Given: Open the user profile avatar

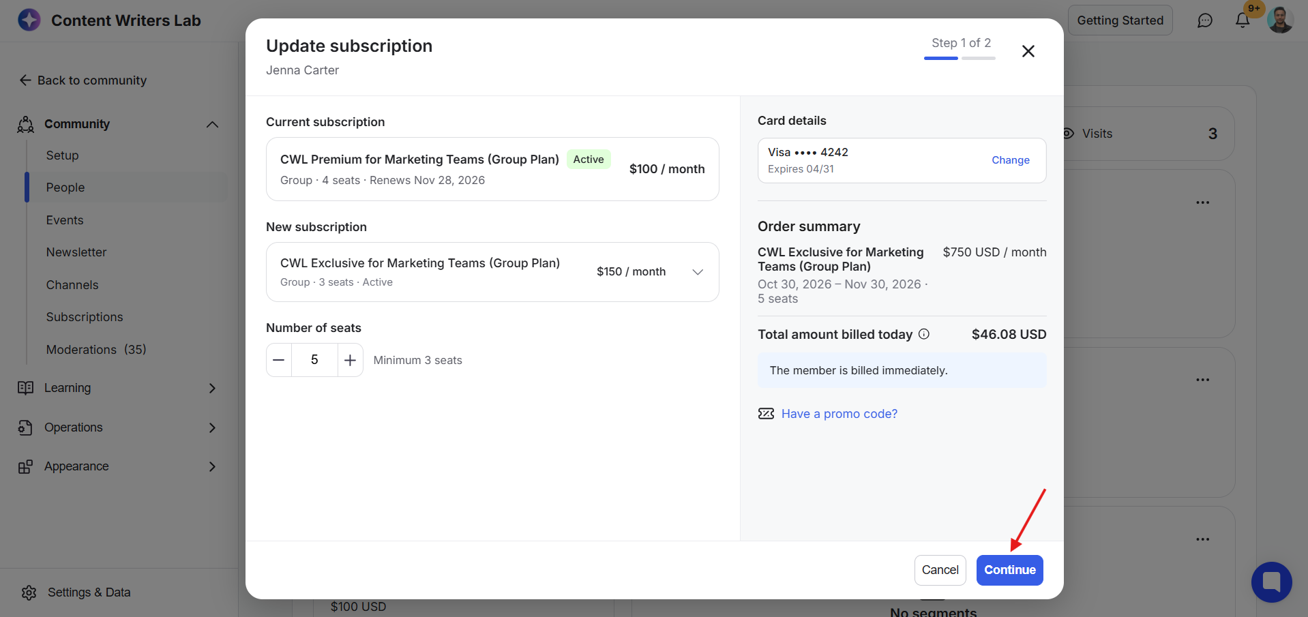Looking at the screenshot, I should coord(1280,20).
